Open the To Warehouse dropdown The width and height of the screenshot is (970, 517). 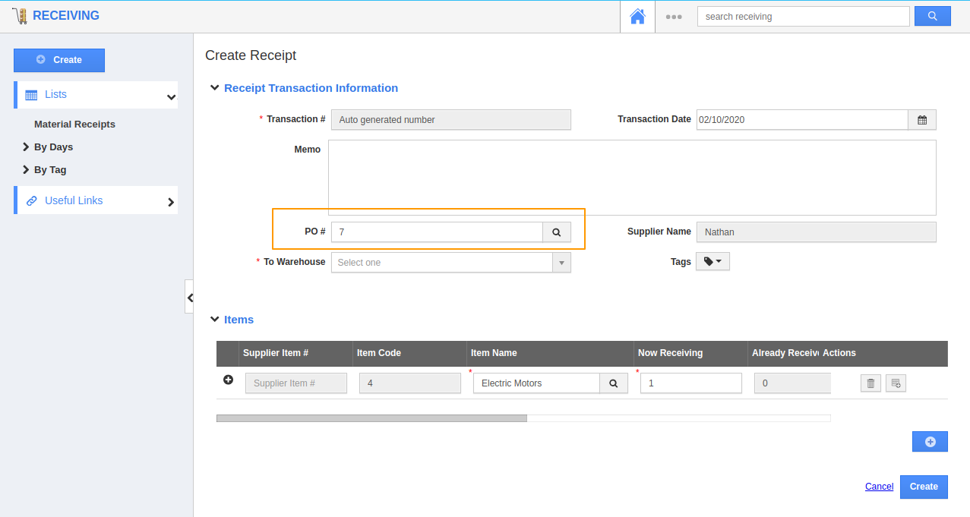560,262
